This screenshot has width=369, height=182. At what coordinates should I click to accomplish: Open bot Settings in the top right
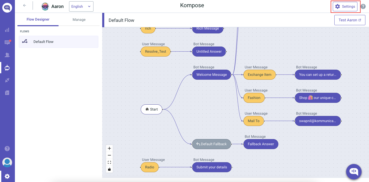[x=345, y=6]
